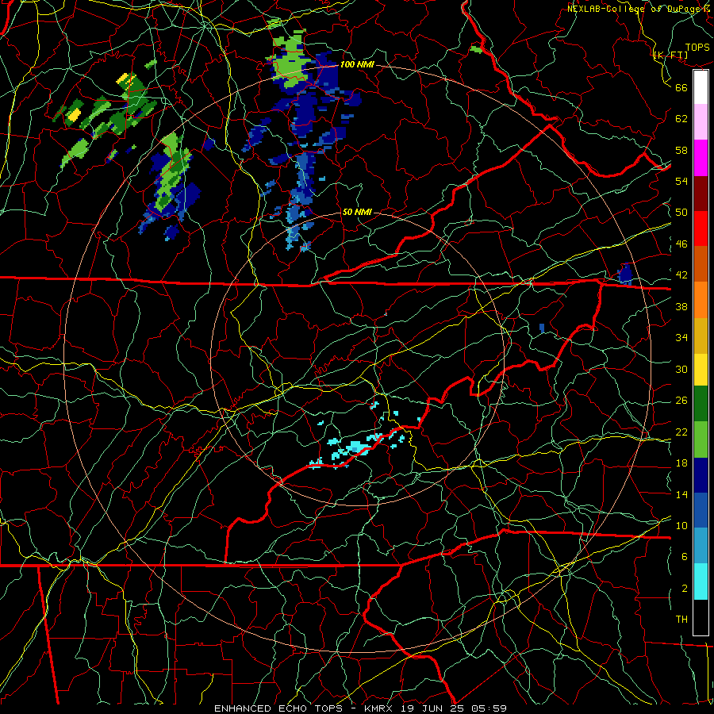Viewport: 714px width, 714px height.
Task: Click the '[K FT]' units label
Action: 670,55
